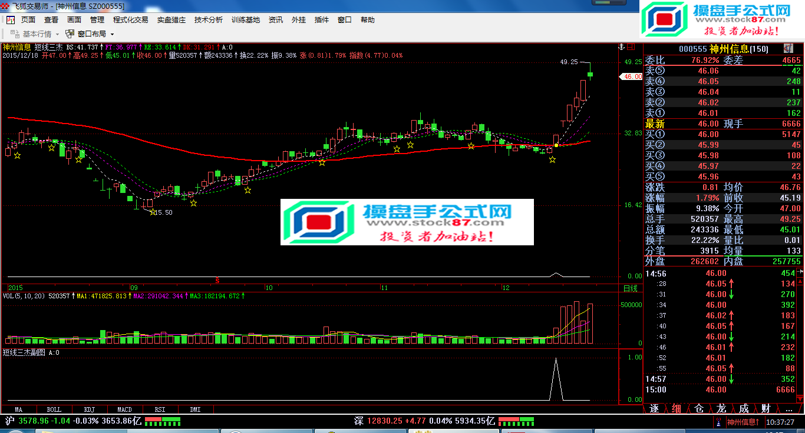Click the icon right of 神州信息(150)
805x433 pixels.
(788, 49)
